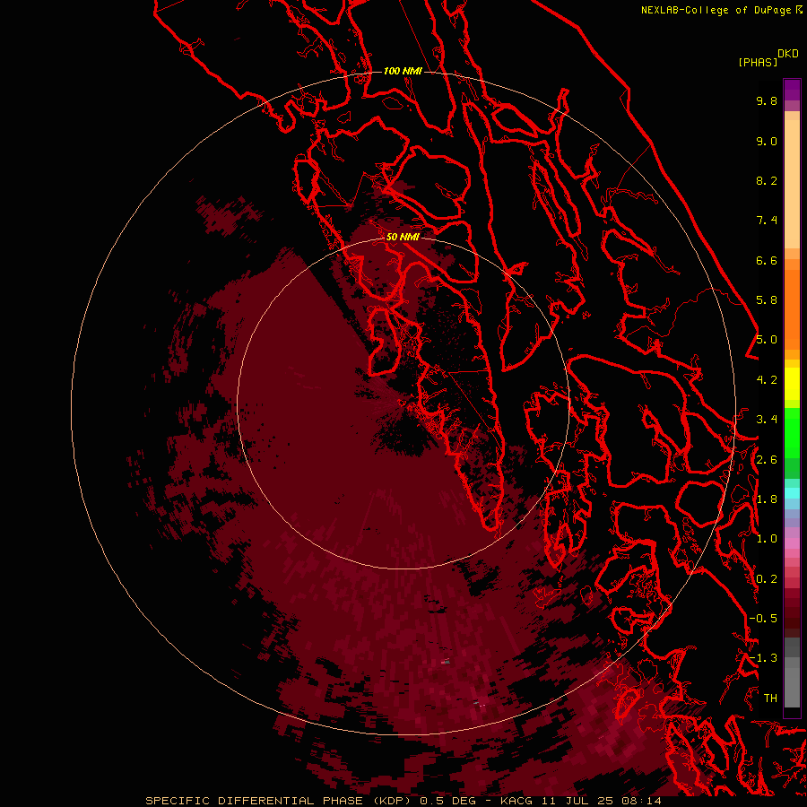Click the 1.0 scale value
This screenshot has width=807, height=807.
[767, 539]
